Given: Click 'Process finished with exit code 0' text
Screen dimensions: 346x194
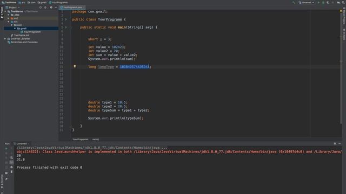Looking at the screenshot, I should [49, 168].
